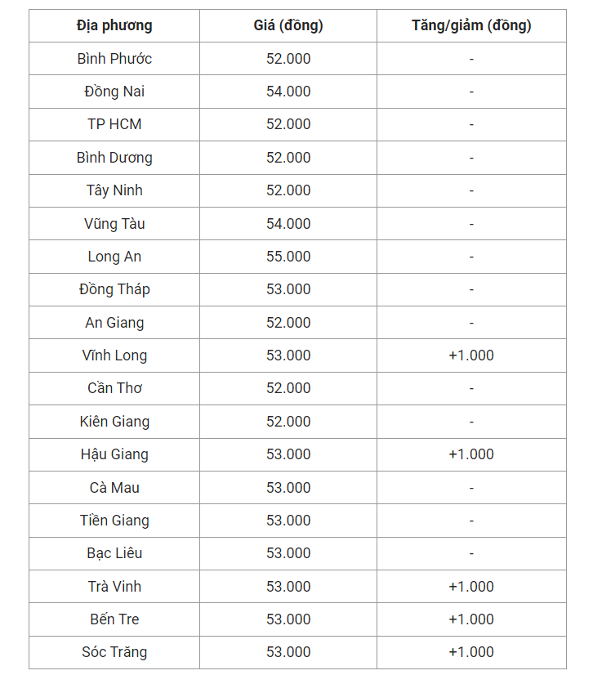The width and height of the screenshot is (593, 675).
Task: Select the Đồng Nai cell
Action: [114, 92]
